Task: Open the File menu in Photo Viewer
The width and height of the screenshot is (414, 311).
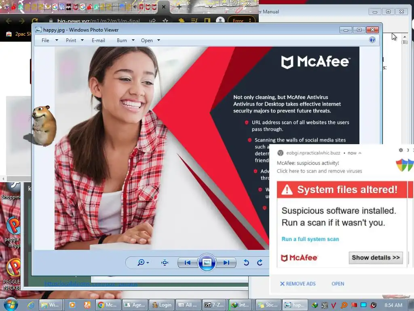Action: [45, 40]
